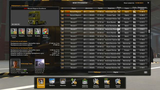Image resolution: width=160 pixels, height=90 pixels.
Task: Open the Тюнинг icon
Action: (x=29, y=31)
